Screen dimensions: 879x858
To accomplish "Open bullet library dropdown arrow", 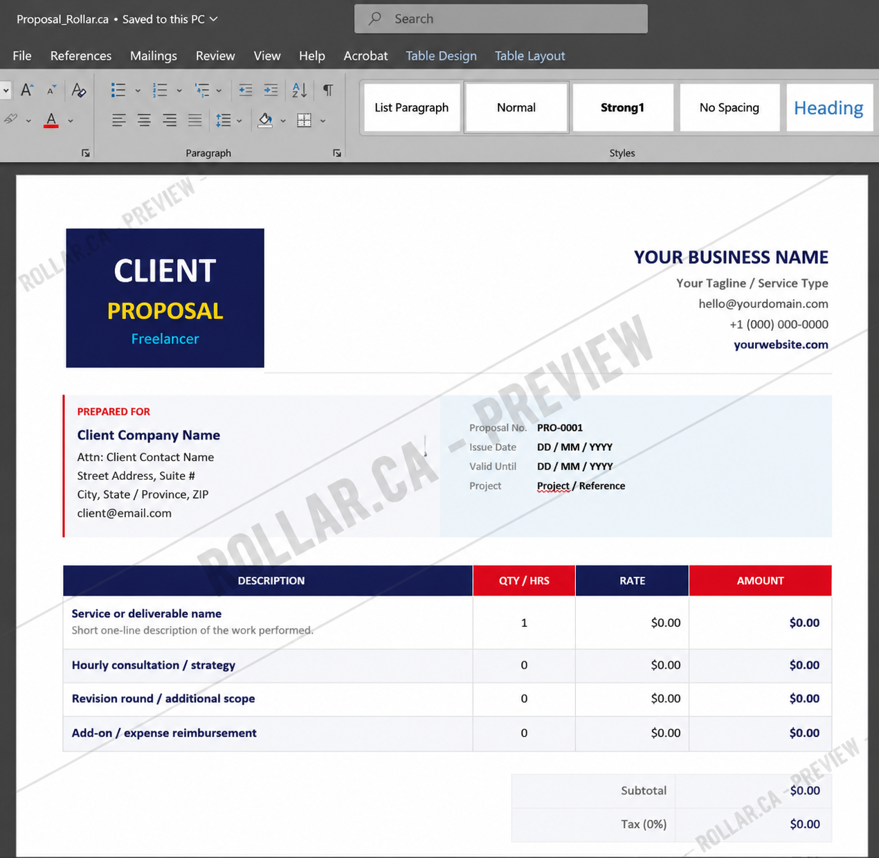I will 138,90.
